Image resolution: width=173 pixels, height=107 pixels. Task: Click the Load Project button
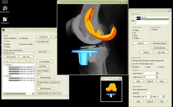(x=43, y=37)
